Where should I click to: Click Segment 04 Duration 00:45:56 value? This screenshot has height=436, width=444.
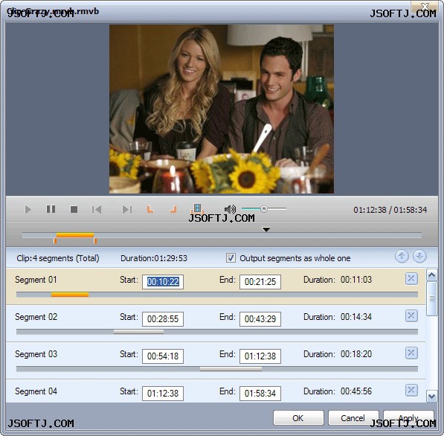click(x=356, y=391)
